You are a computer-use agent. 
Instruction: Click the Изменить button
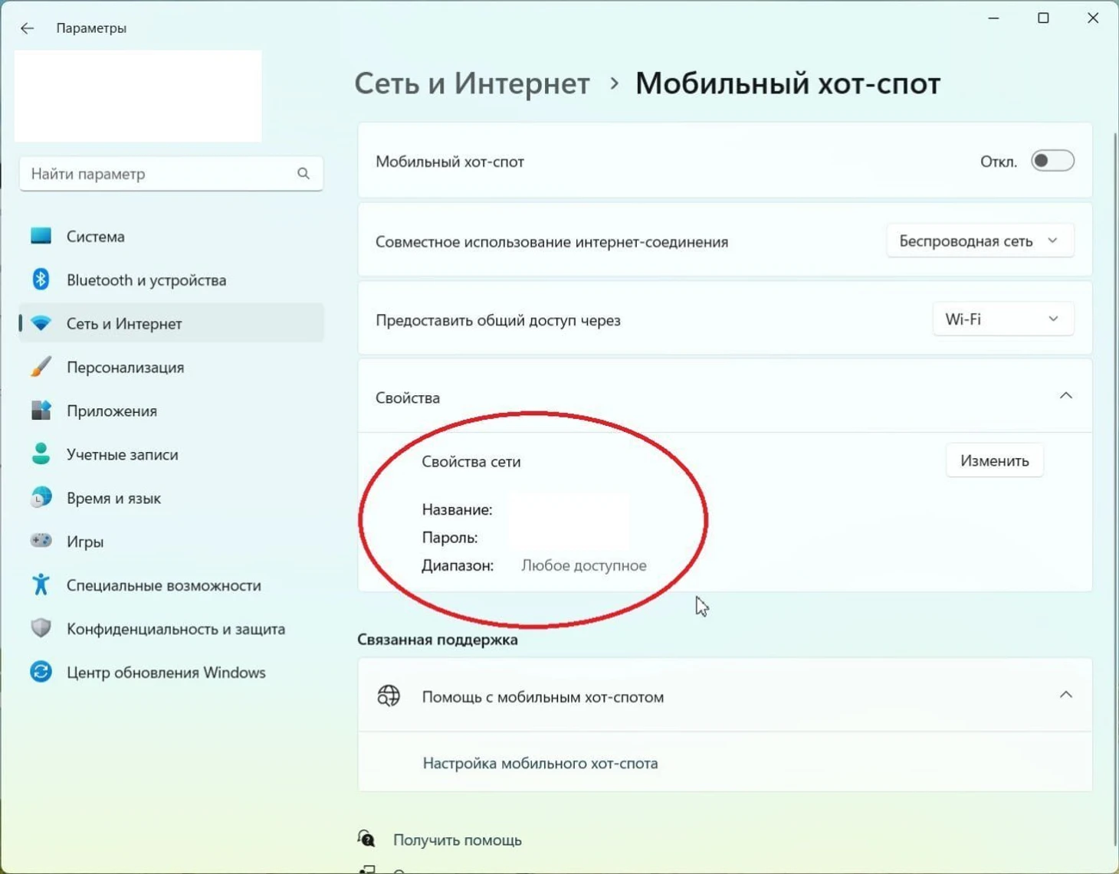[994, 460]
